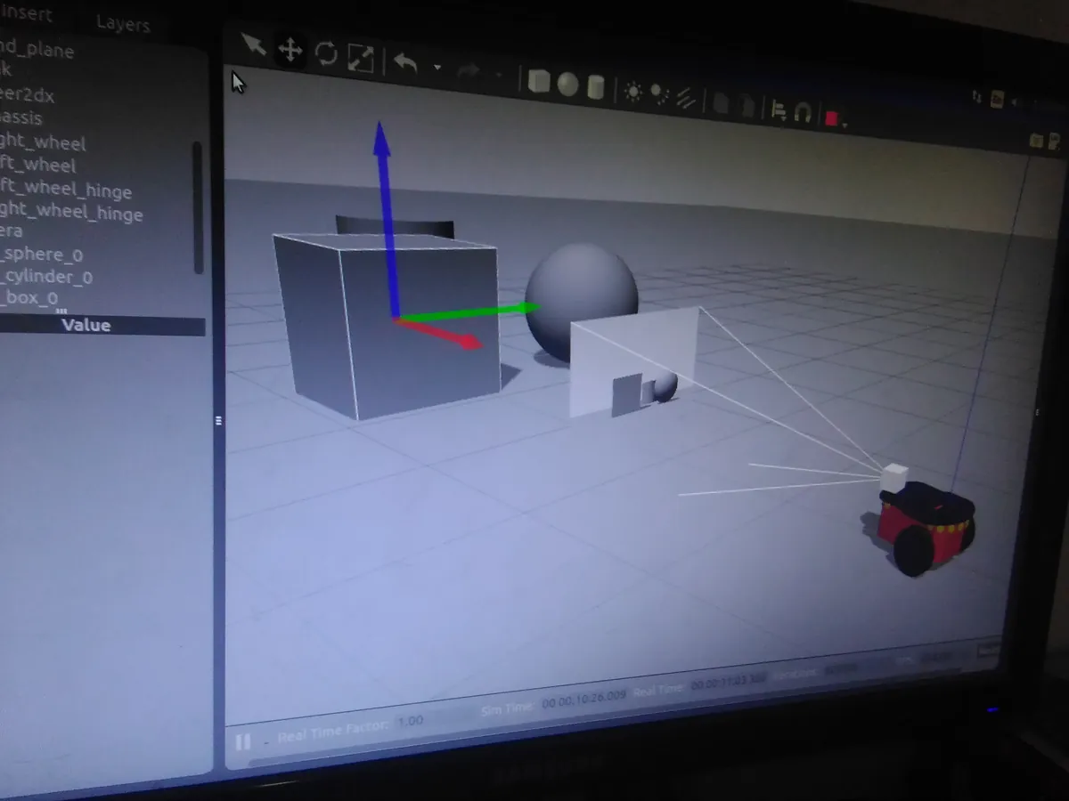Select the pioneer2dx model entry
1069x801 pixels.
click(27, 95)
